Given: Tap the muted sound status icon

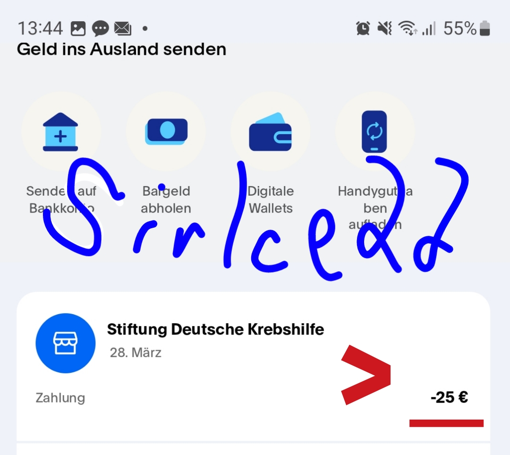Looking at the screenshot, I should 384,28.
